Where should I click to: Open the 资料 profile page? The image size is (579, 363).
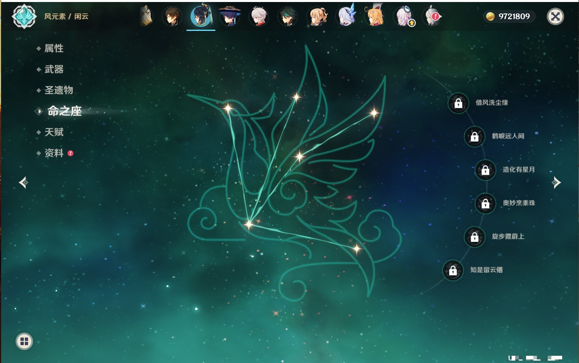click(x=54, y=153)
